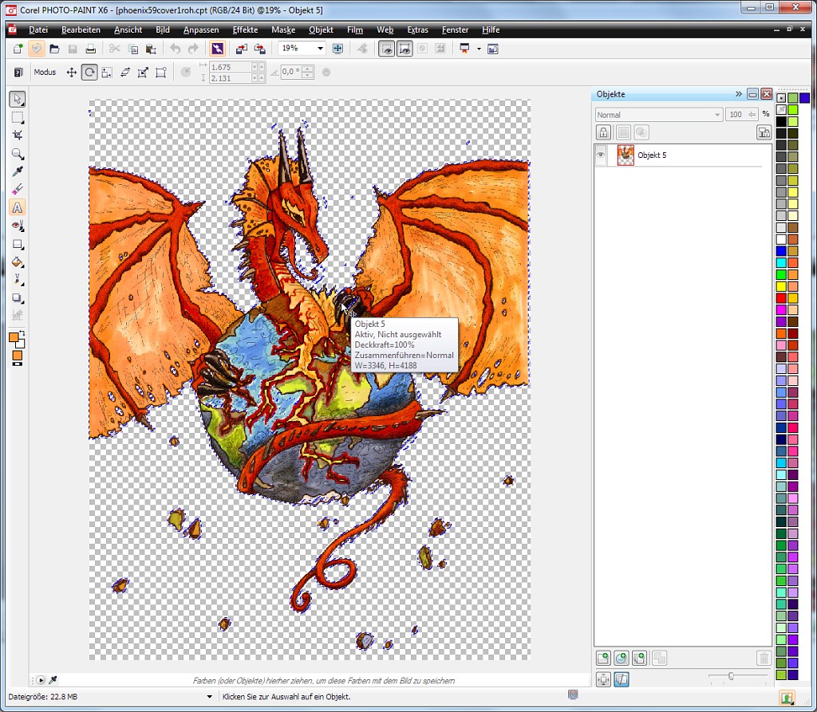
Task: Click new object button in Objekte docker
Action: (603, 658)
